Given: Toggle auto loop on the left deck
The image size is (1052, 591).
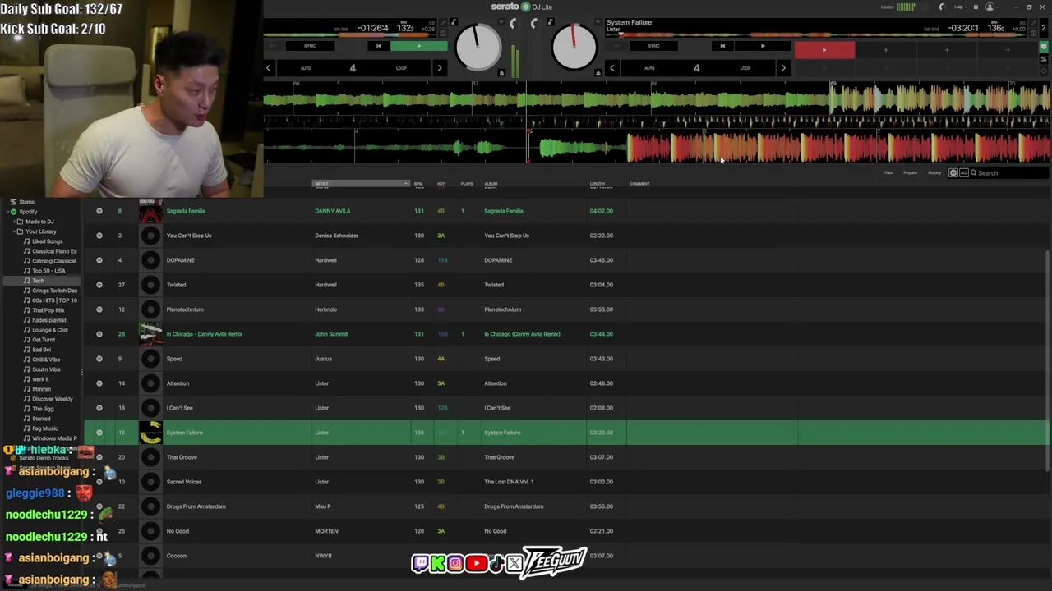Looking at the screenshot, I should point(306,68).
